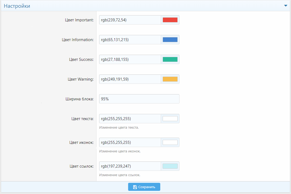Focus the Цвет текста rgb input
This screenshot has height=194, width=291.
pyautogui.click(x=130, y=119)
